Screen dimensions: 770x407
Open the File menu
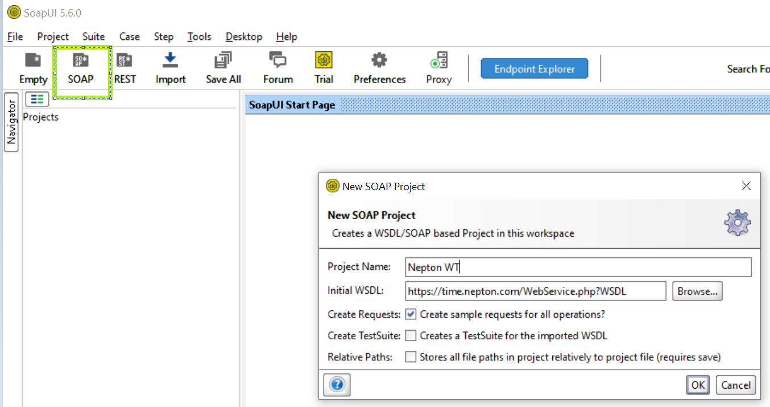15,36
